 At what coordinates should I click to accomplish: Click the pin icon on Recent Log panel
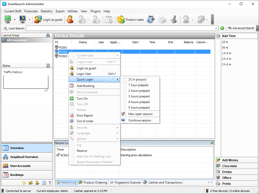(x=212, y=143)
